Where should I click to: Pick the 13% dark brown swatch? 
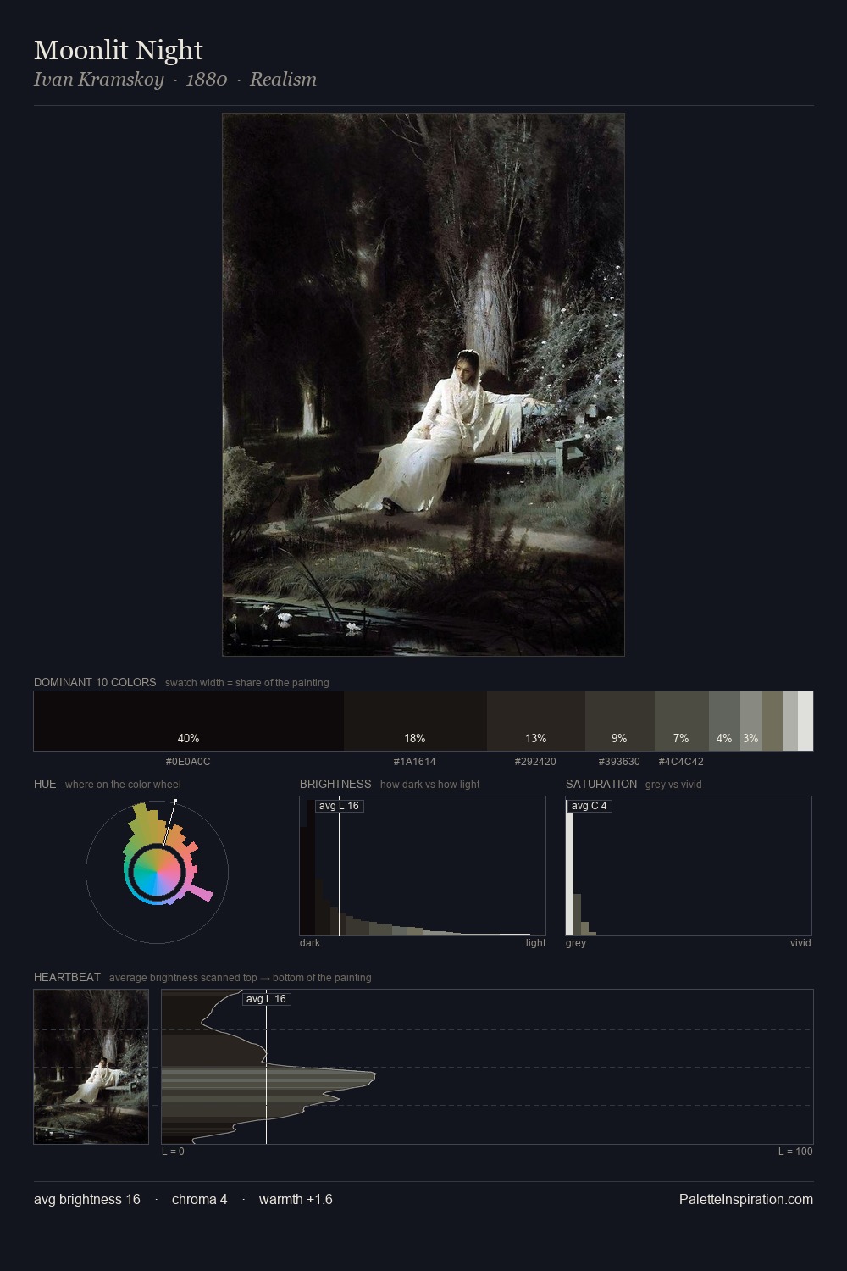click(536, 721)
